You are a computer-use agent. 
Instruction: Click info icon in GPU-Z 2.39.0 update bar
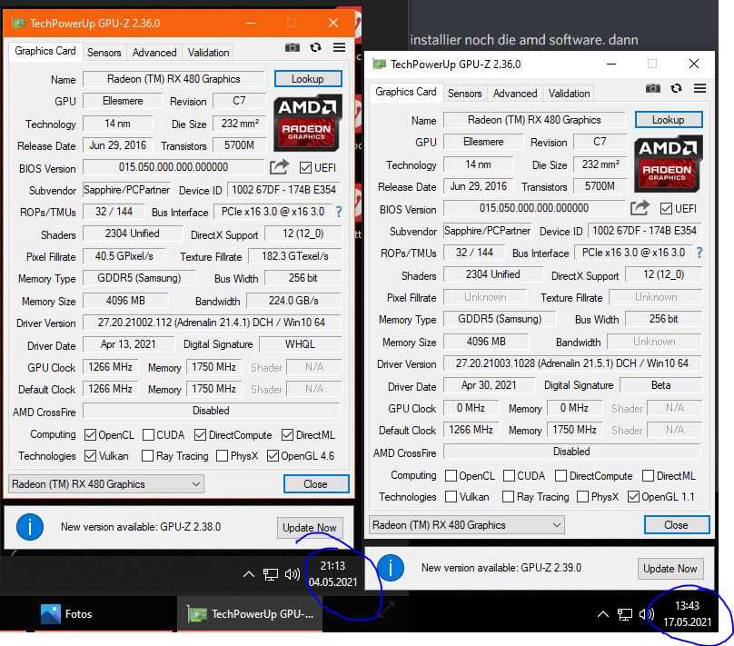pos(391,568)
